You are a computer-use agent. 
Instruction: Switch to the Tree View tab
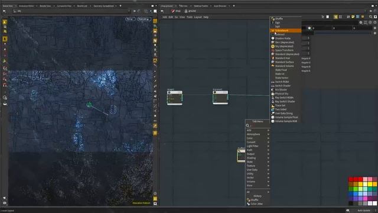[183, 6]
